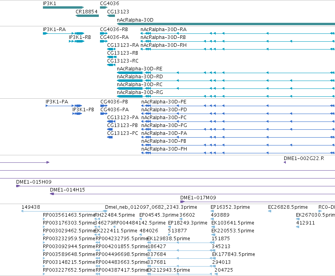This screenshot has width=335, height=276.
Task: Click the nAcRalpha-30D-PD protein label
Action: tap(164, 110)
